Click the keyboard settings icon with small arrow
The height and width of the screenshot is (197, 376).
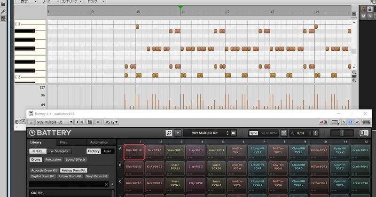tap(335, 122)
